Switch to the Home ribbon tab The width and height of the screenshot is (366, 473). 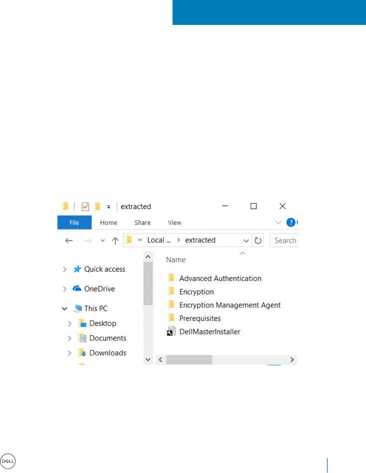[109, 222]
